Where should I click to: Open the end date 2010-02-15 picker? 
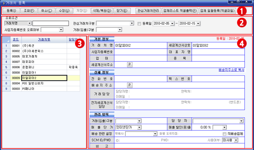[198, 24]
